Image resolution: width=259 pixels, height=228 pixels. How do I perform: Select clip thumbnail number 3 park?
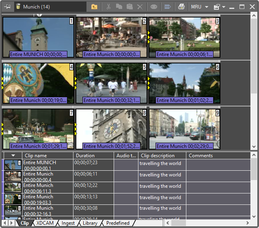coord(184,37)
